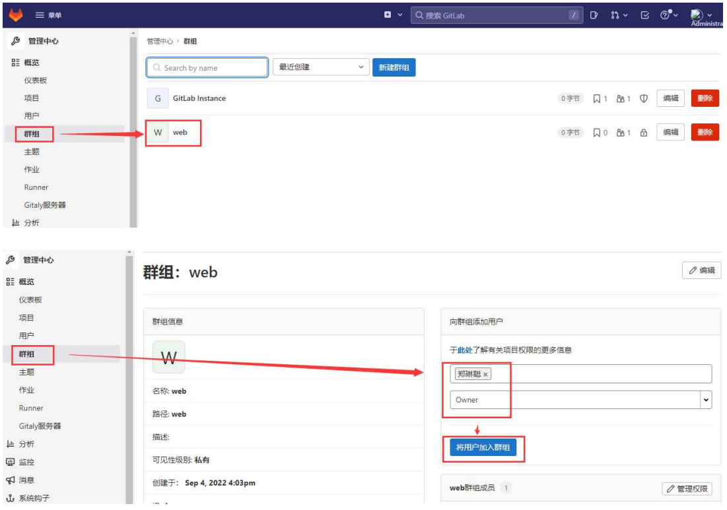Screen dimensions: 727x510
Task: Open Runner in the group list page sidebar
Action: pyautogui.click(x=36, y=187)
